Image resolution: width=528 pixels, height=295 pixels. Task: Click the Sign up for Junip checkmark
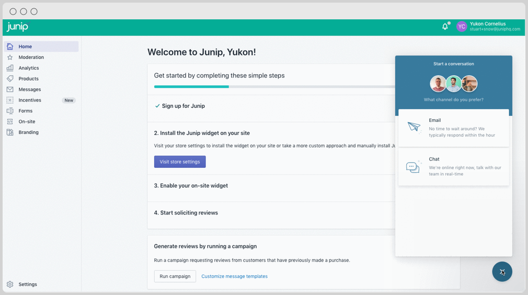coord(157,106)
